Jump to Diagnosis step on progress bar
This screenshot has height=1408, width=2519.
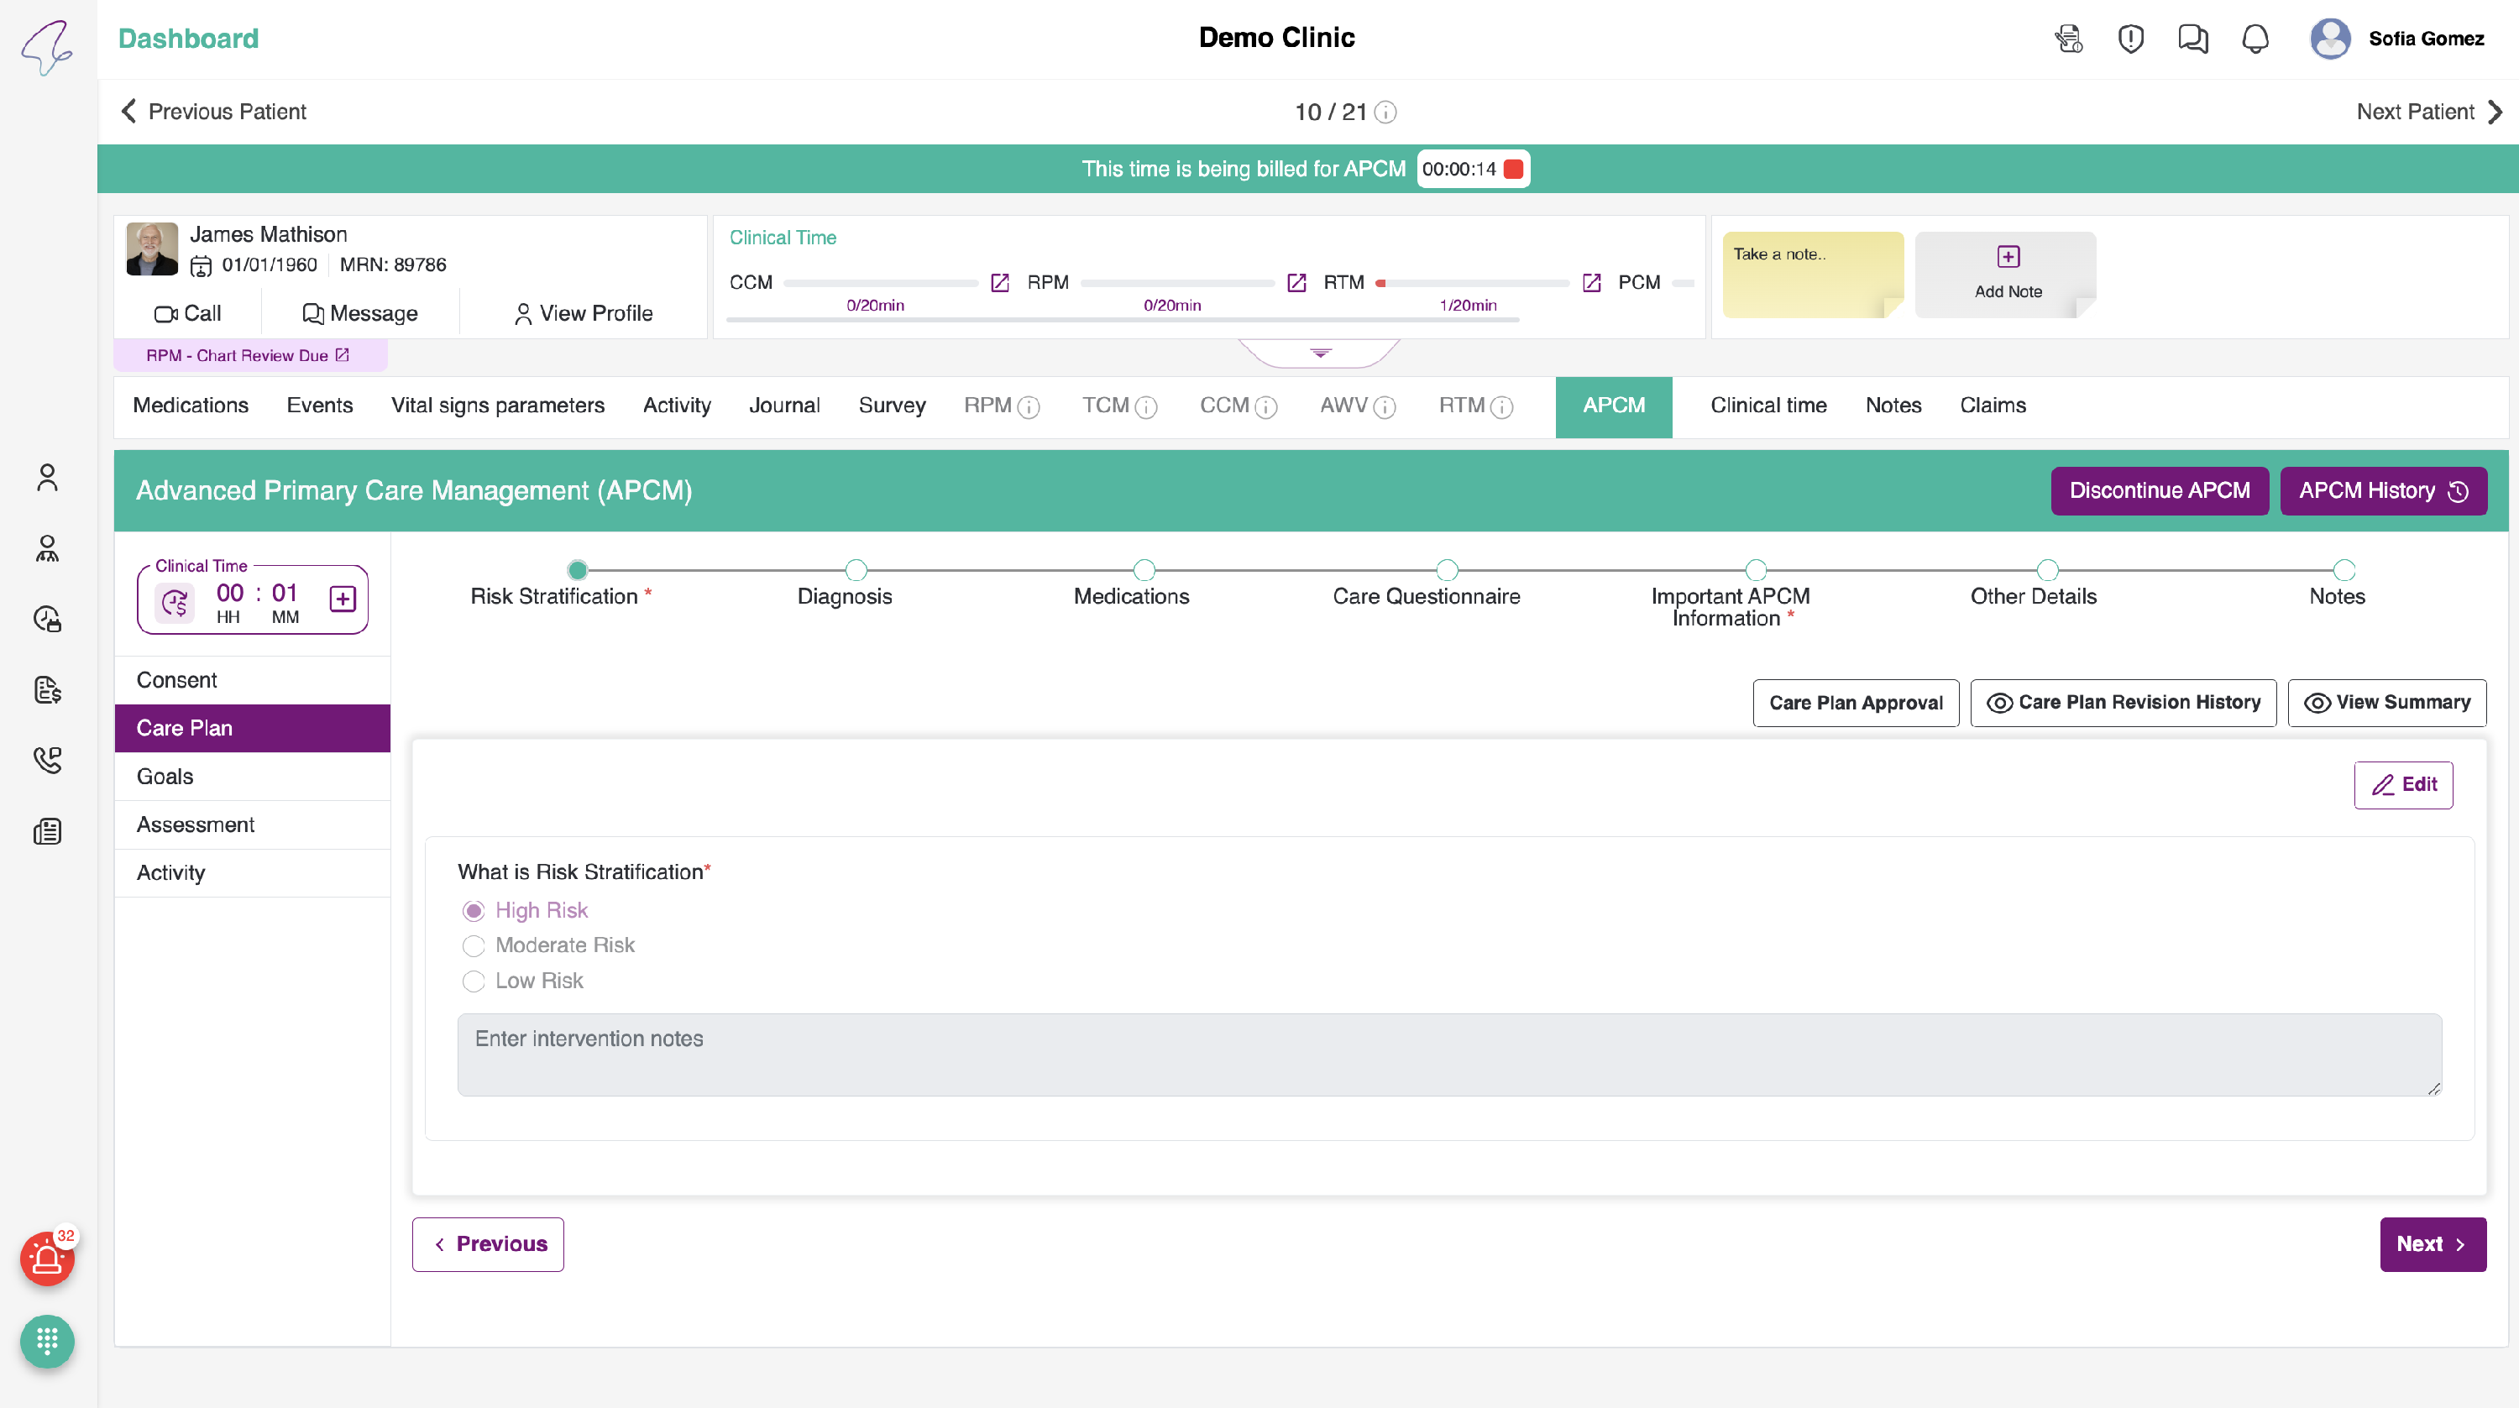pyautogui.click(x=856, y=570)
